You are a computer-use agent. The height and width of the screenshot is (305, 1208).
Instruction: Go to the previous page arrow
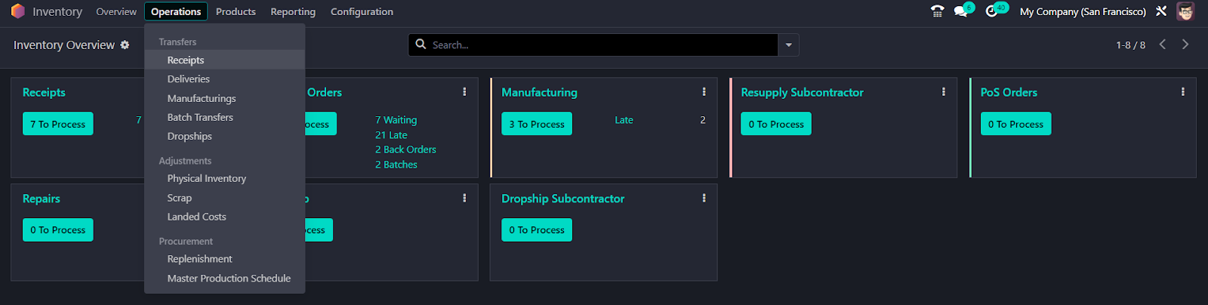[1163, 45]
